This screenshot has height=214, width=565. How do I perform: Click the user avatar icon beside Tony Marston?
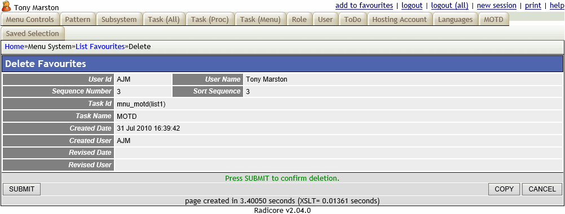pos(6,6)
